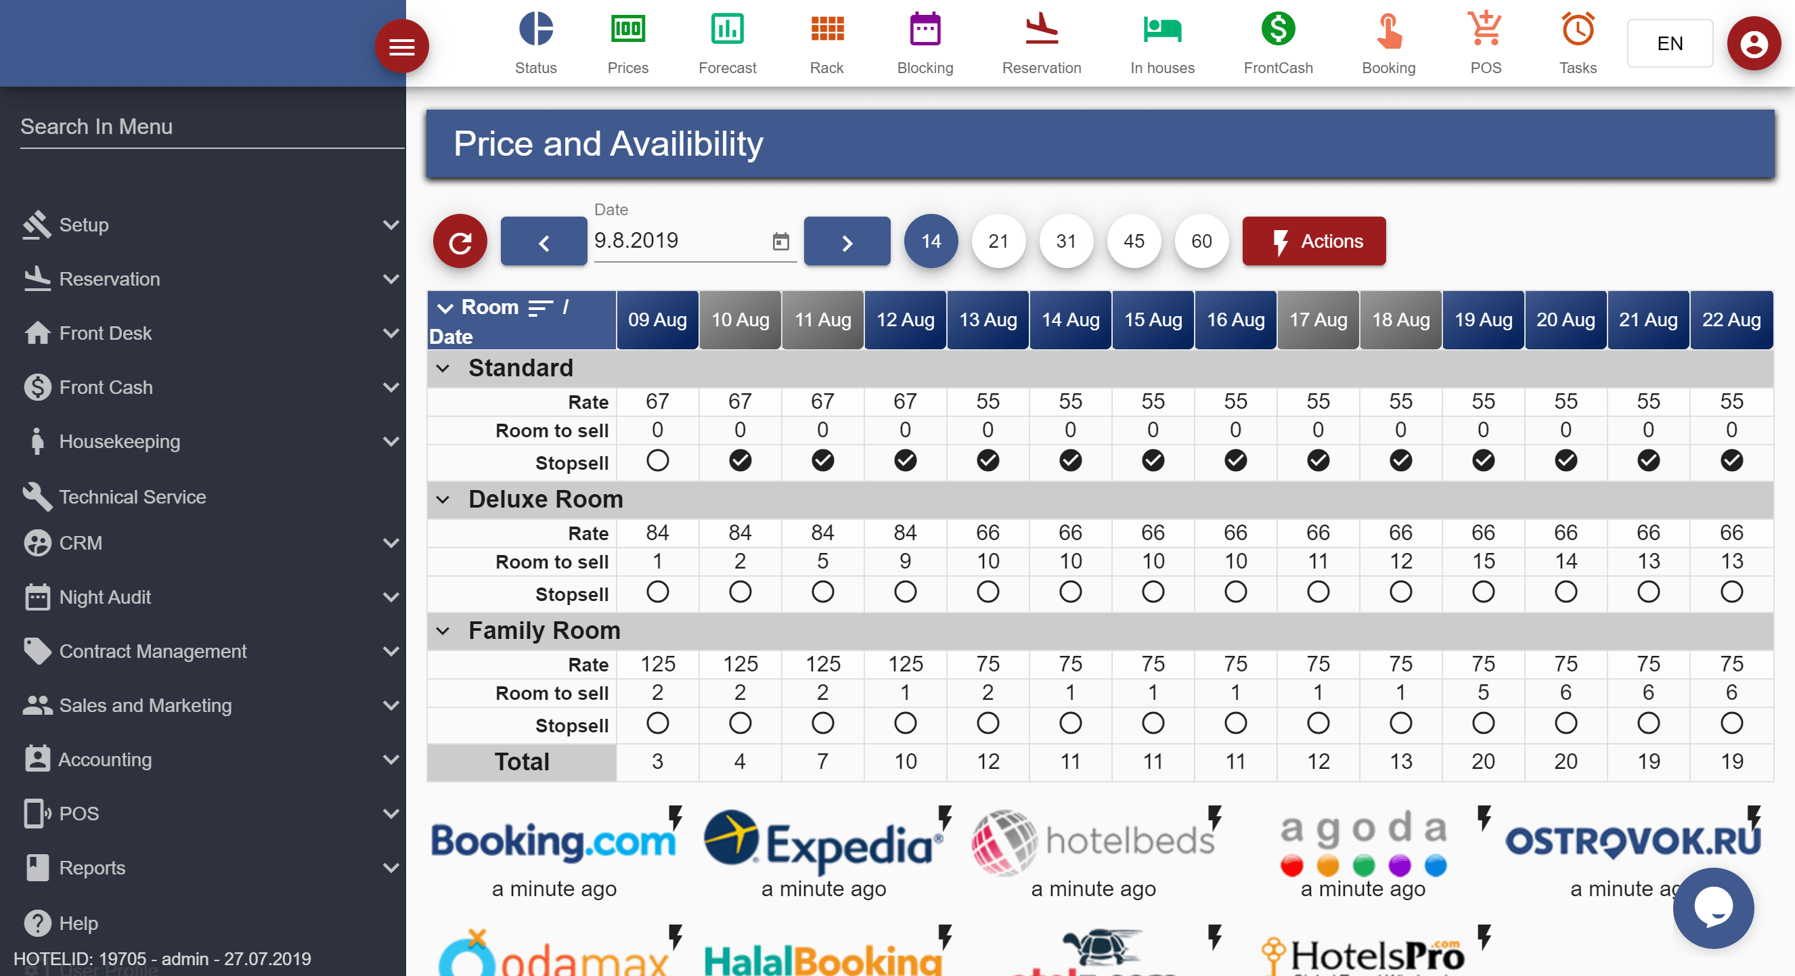Click lightning bolt next to agoda
Screen dimensions: 1795x976
click(x=1484, y=818)
